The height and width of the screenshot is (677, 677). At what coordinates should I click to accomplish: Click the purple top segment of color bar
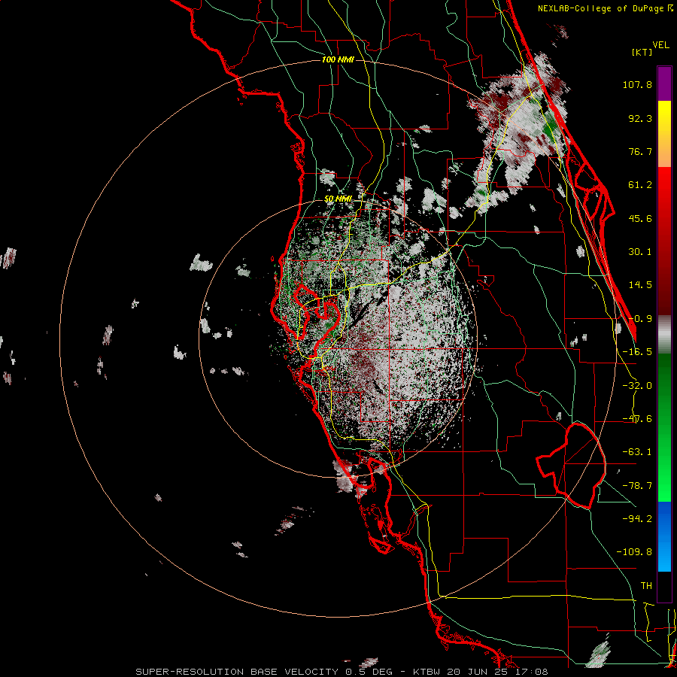tap(664, 83)
